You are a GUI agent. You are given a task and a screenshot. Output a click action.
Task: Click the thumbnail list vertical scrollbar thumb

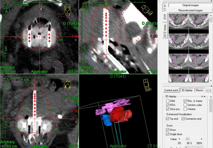(x=211, y=20)
